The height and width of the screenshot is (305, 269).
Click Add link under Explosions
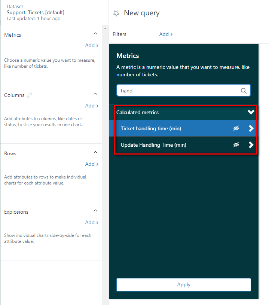[x=92, y=222]
